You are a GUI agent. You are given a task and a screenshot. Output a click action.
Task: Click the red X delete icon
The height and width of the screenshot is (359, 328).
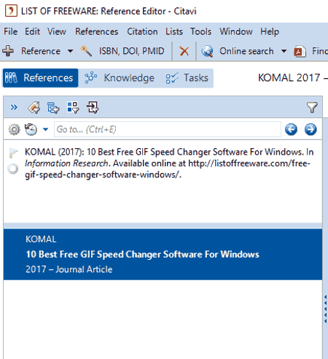[184, 51]
